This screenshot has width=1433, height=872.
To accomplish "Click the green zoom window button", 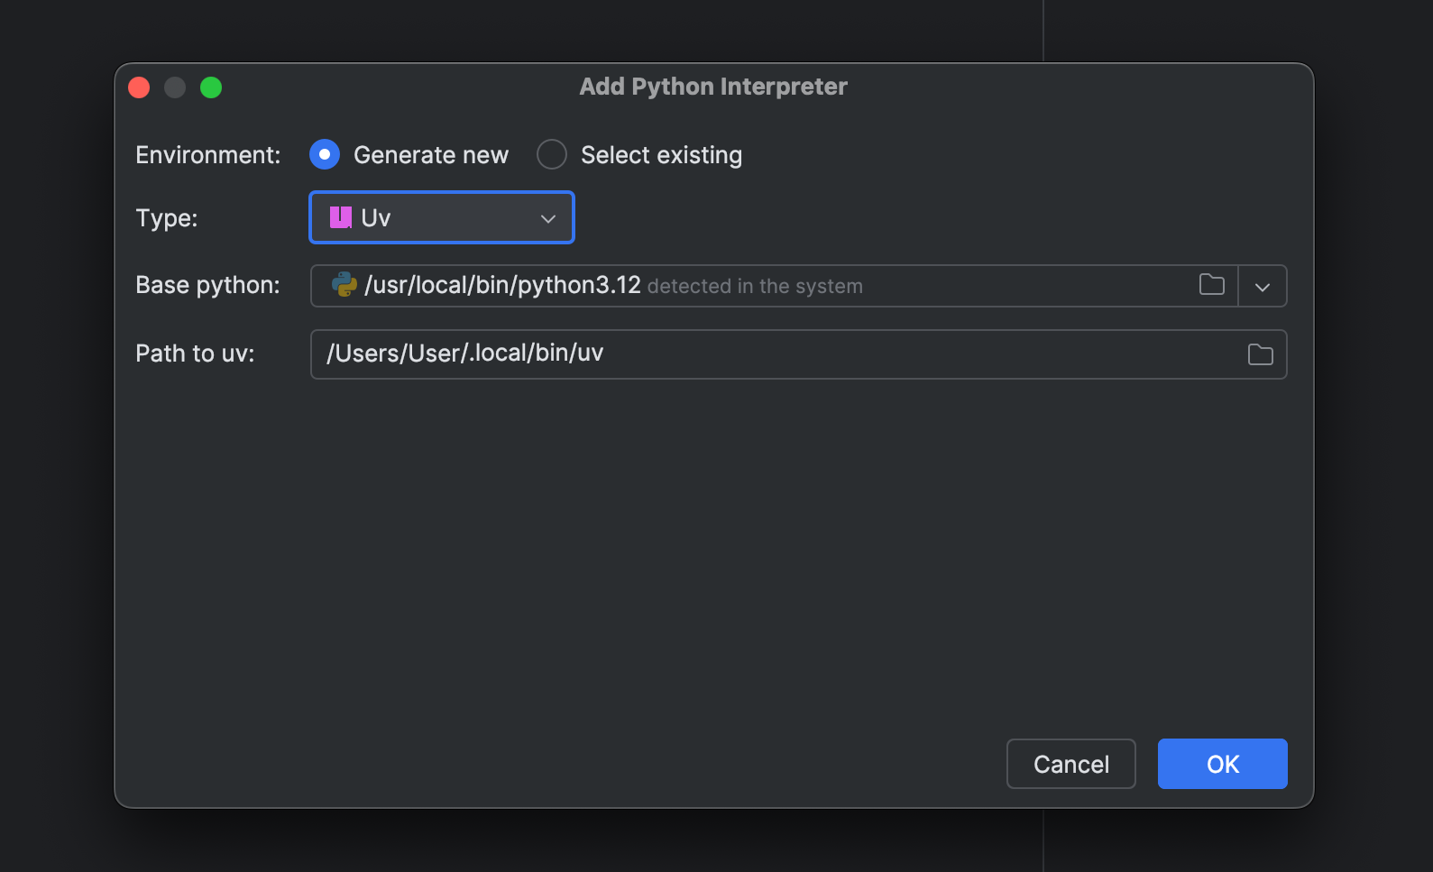I will coord(211,87).
